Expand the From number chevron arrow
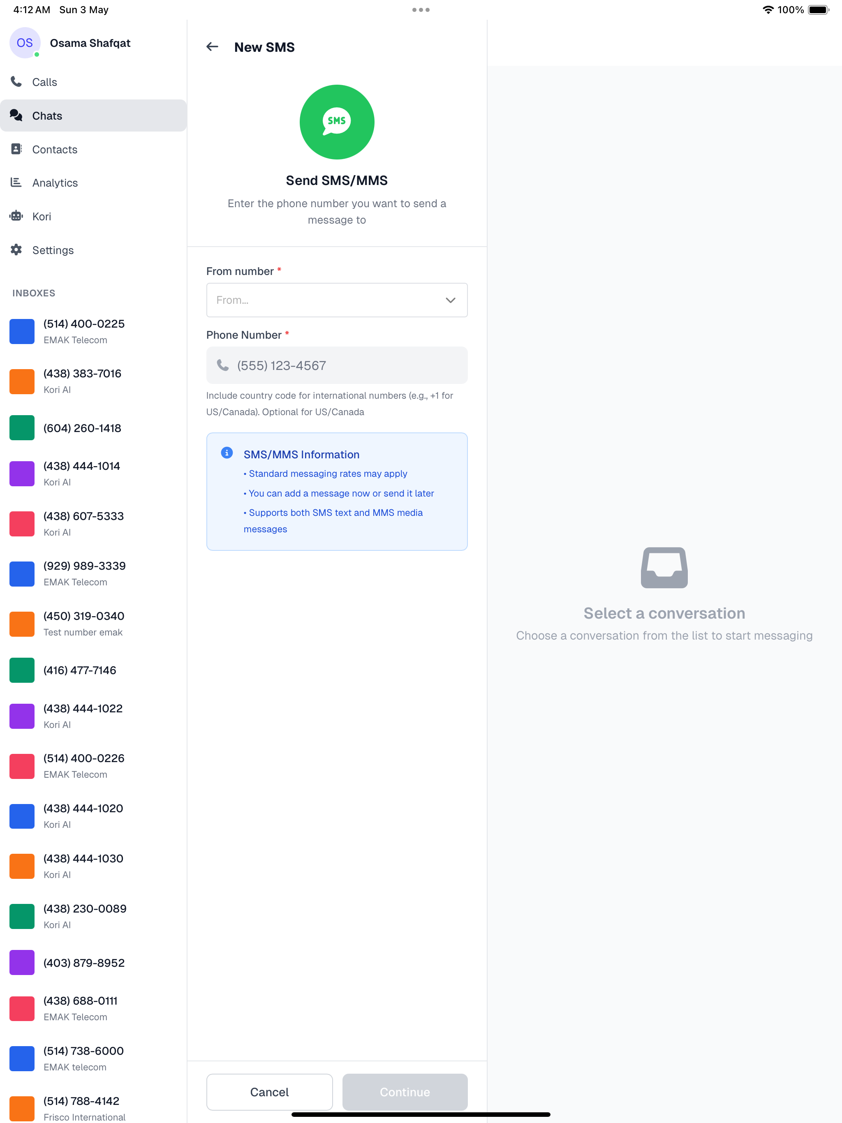842x1123 pixels. click(x=451, y=300)
